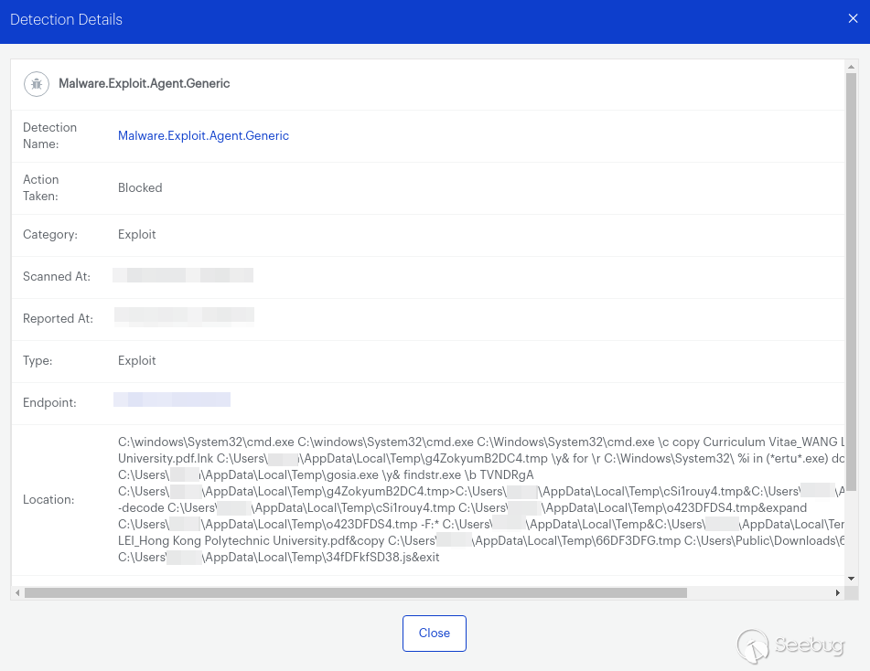Select the Malware.Exploit.Agent.Generic heading text

[x=145, y=84]
